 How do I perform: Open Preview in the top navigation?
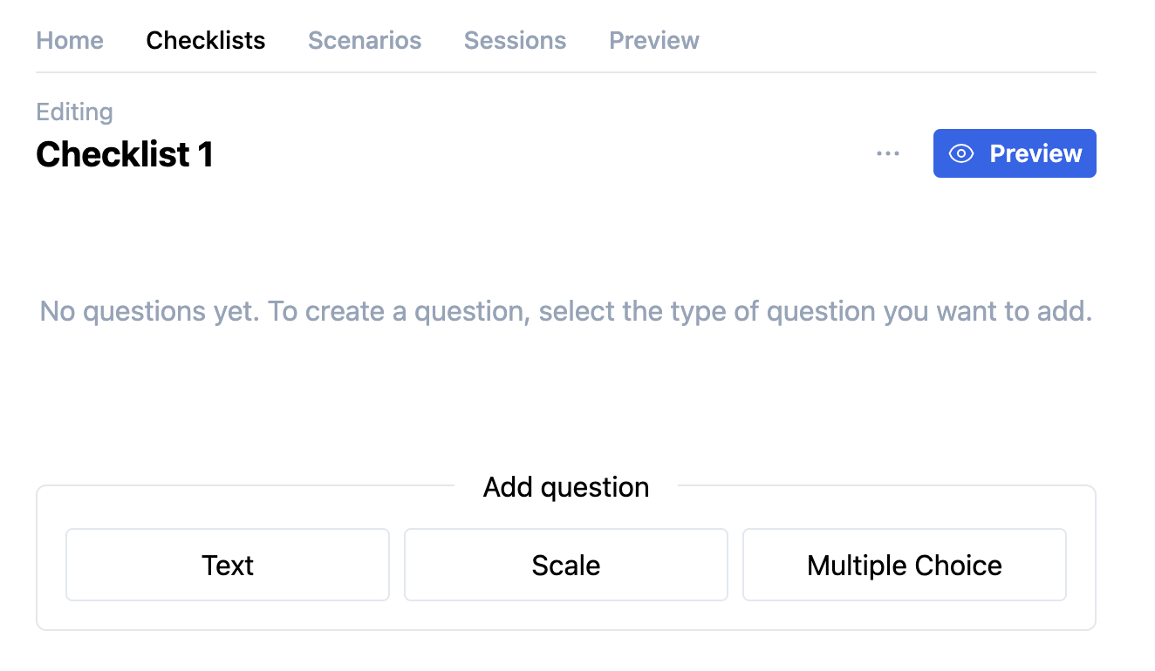click(654, 40)
